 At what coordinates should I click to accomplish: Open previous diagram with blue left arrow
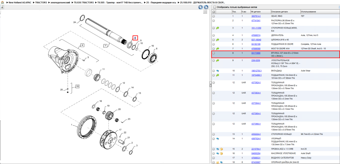pyautogui.click(x=201, y=7)
